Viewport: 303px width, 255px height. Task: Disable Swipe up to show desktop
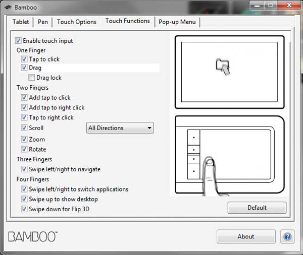24,199
